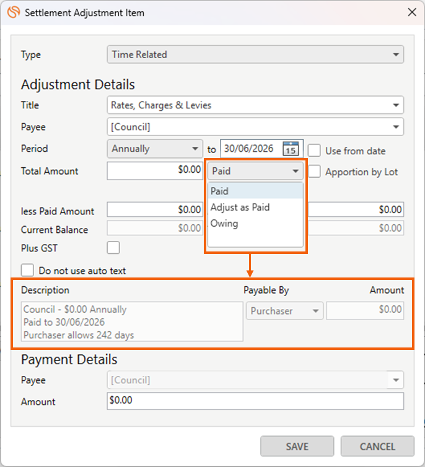425x467 pixels.
Task: Close the Settlement Adjustment Item dialog
Action: click(411, 12)
